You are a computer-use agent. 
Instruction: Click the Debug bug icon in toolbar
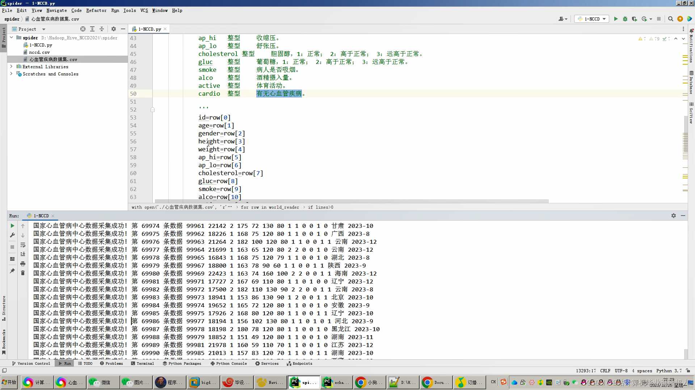(625, 19)
